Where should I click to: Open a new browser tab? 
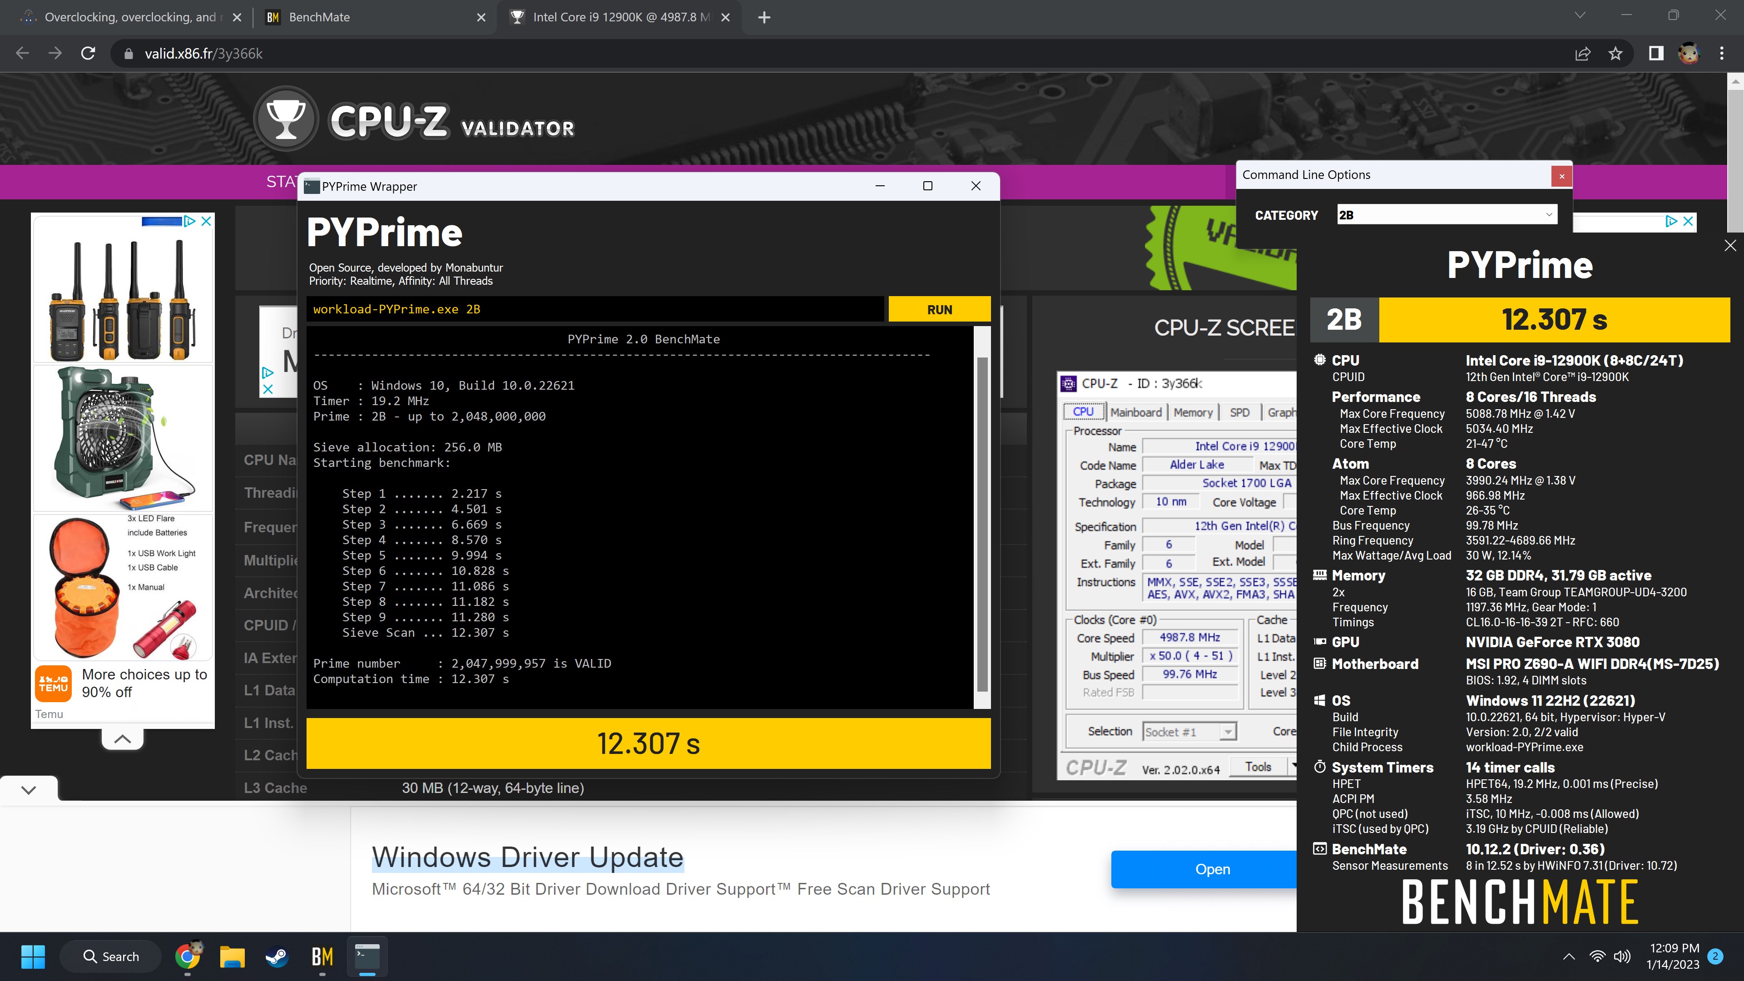click(763, 17)
